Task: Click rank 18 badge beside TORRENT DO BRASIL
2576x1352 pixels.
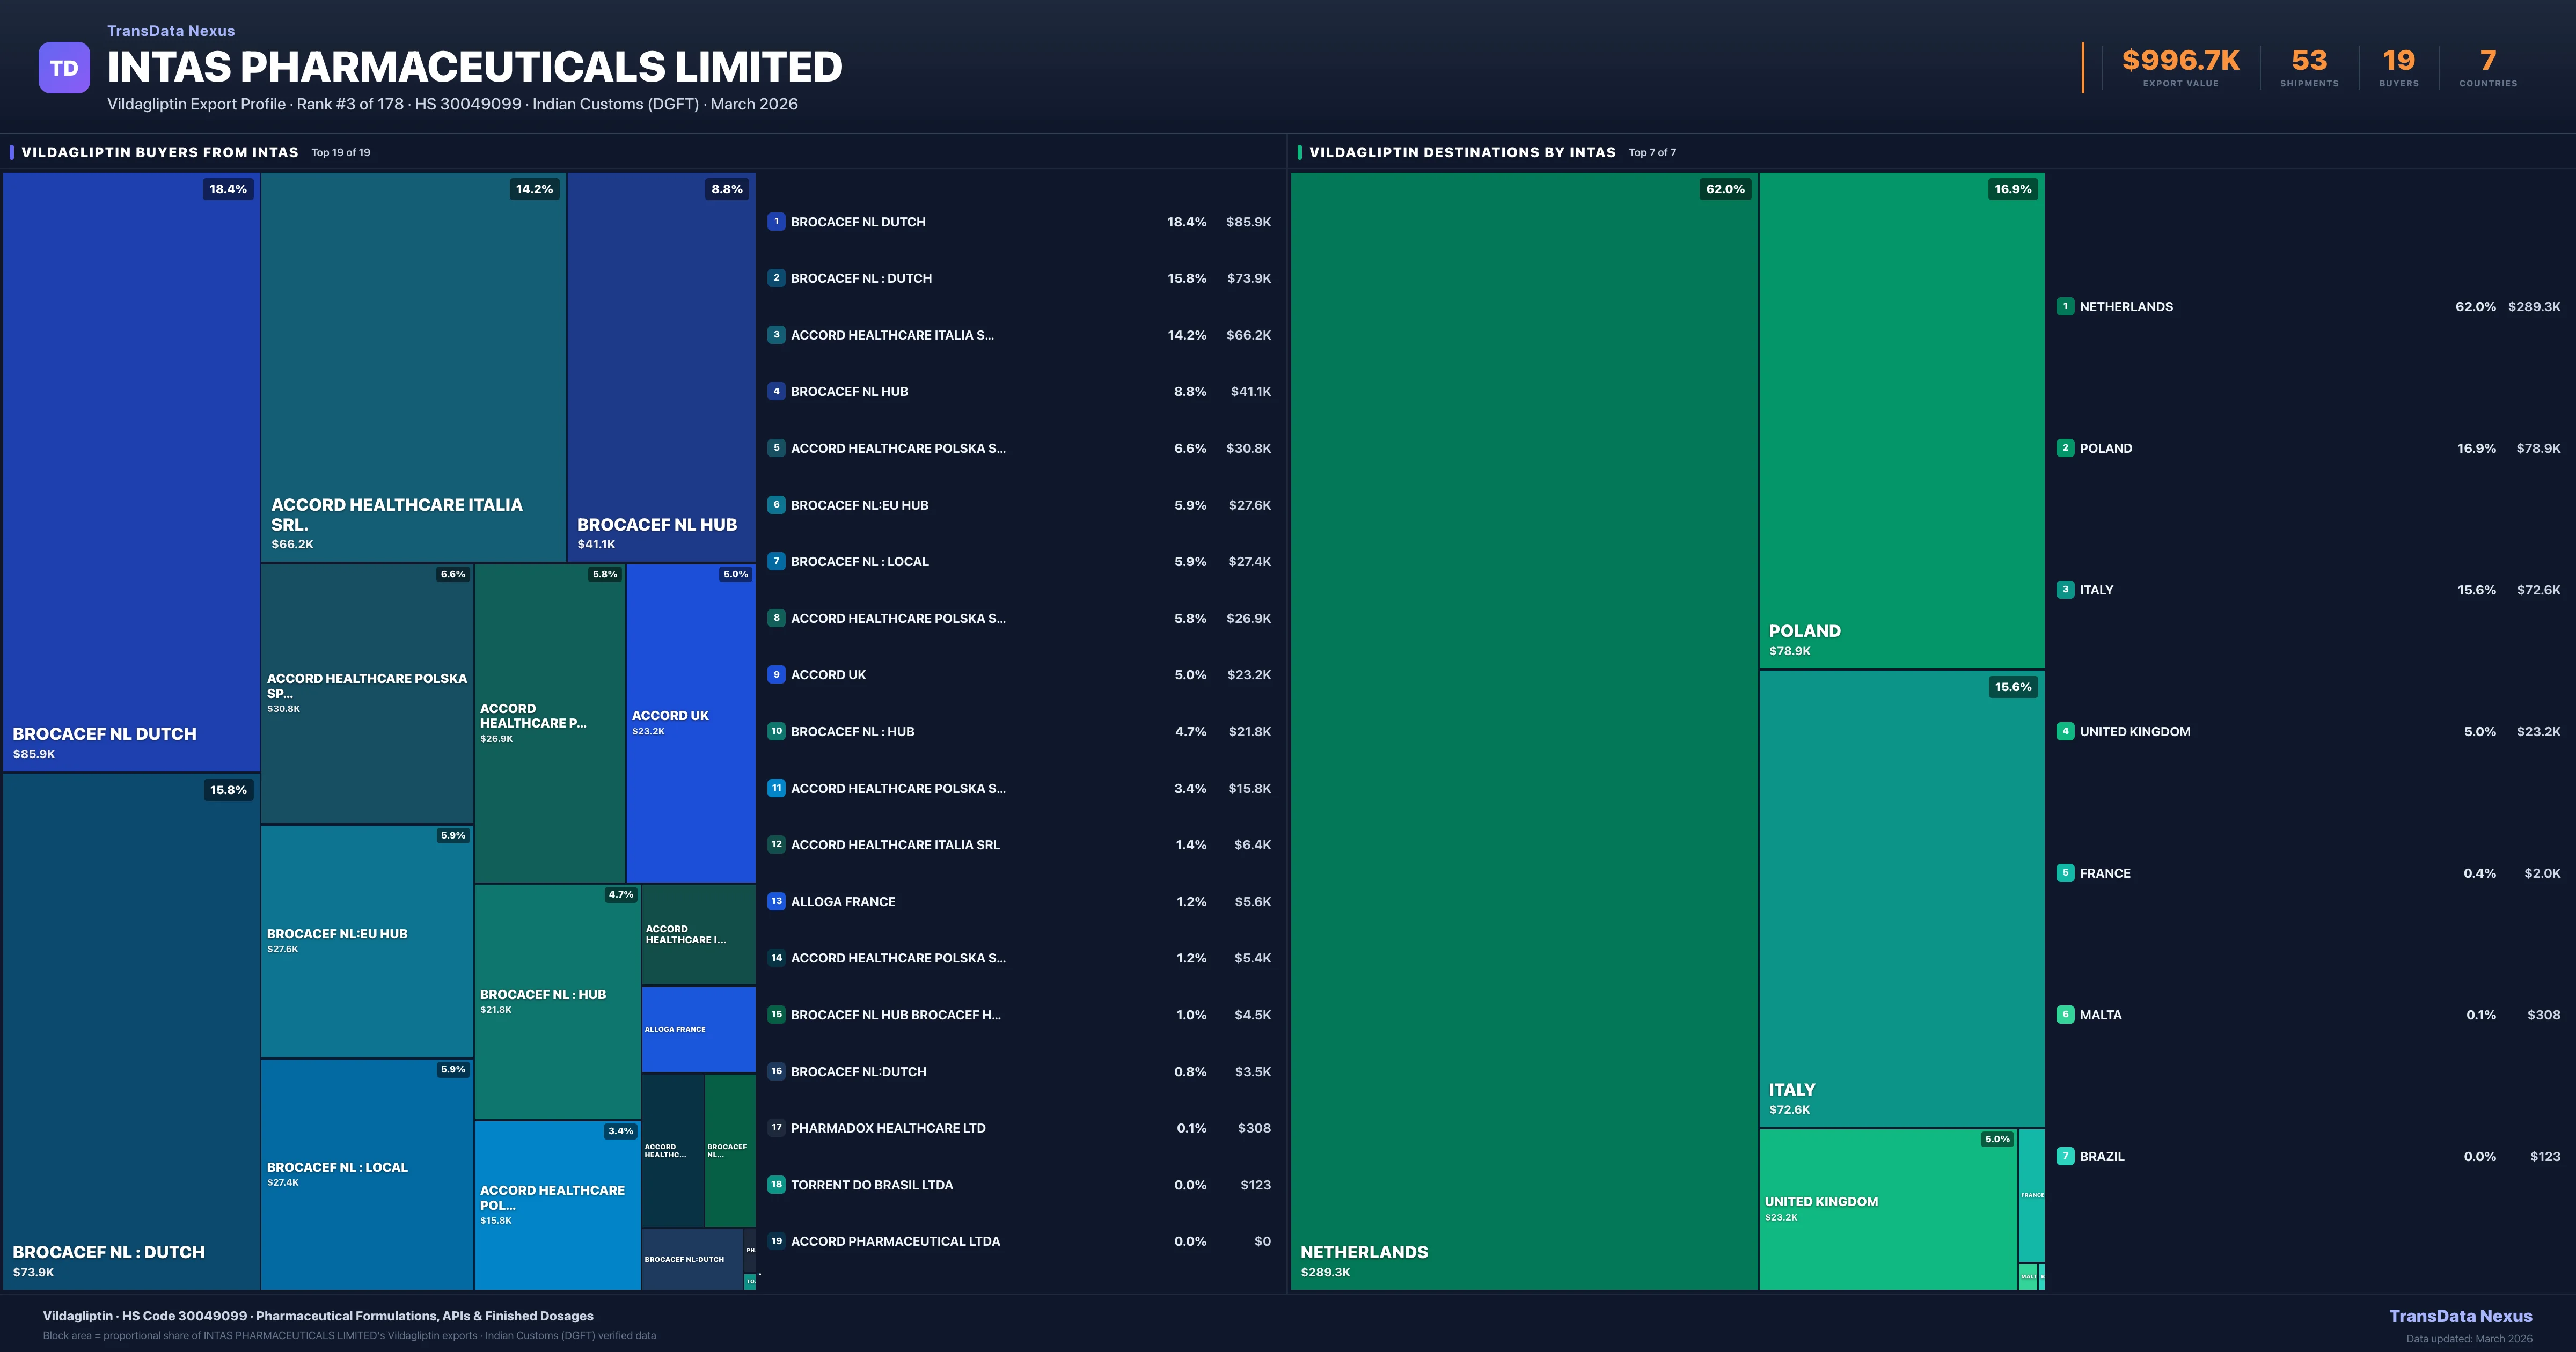Action: [776, 1185]
